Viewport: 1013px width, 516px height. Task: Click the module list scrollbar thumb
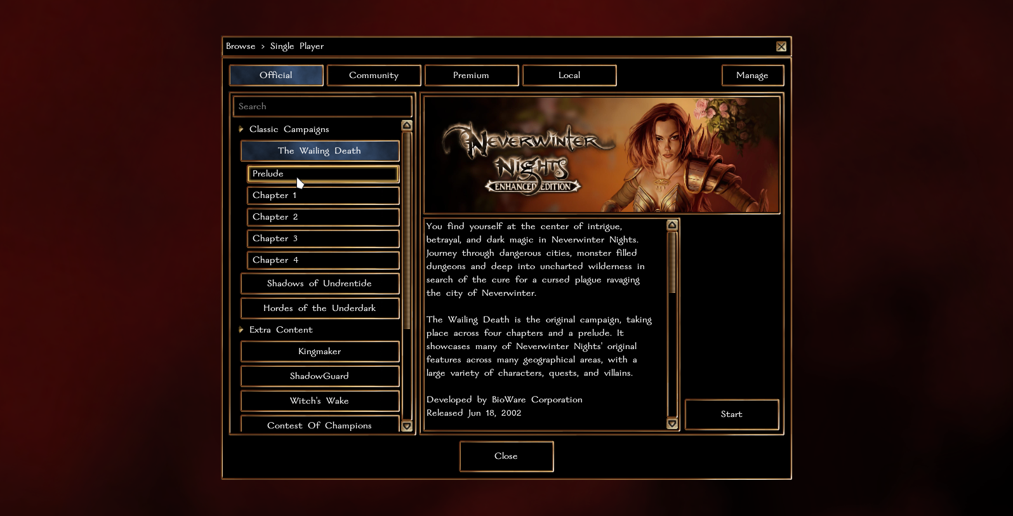click(407, 230)
